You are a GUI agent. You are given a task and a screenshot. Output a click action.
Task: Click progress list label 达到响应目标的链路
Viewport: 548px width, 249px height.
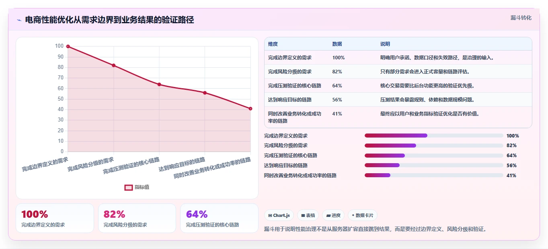286,165
